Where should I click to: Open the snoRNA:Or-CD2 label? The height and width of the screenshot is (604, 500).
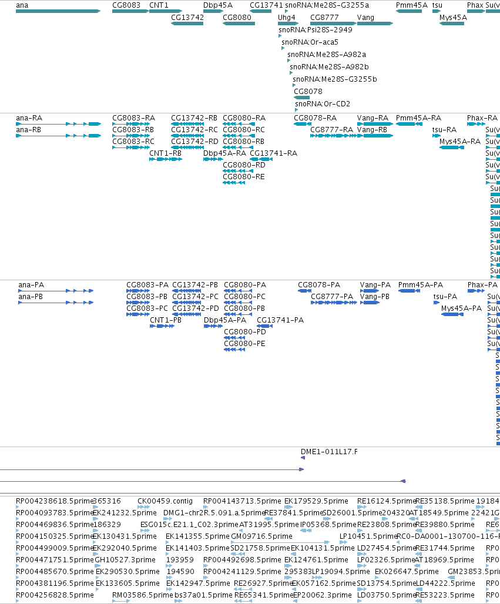(323, 104)
